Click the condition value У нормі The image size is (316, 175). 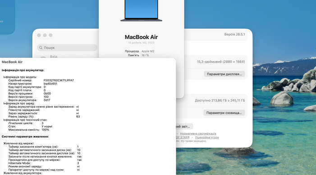click(x=47, y=127)
